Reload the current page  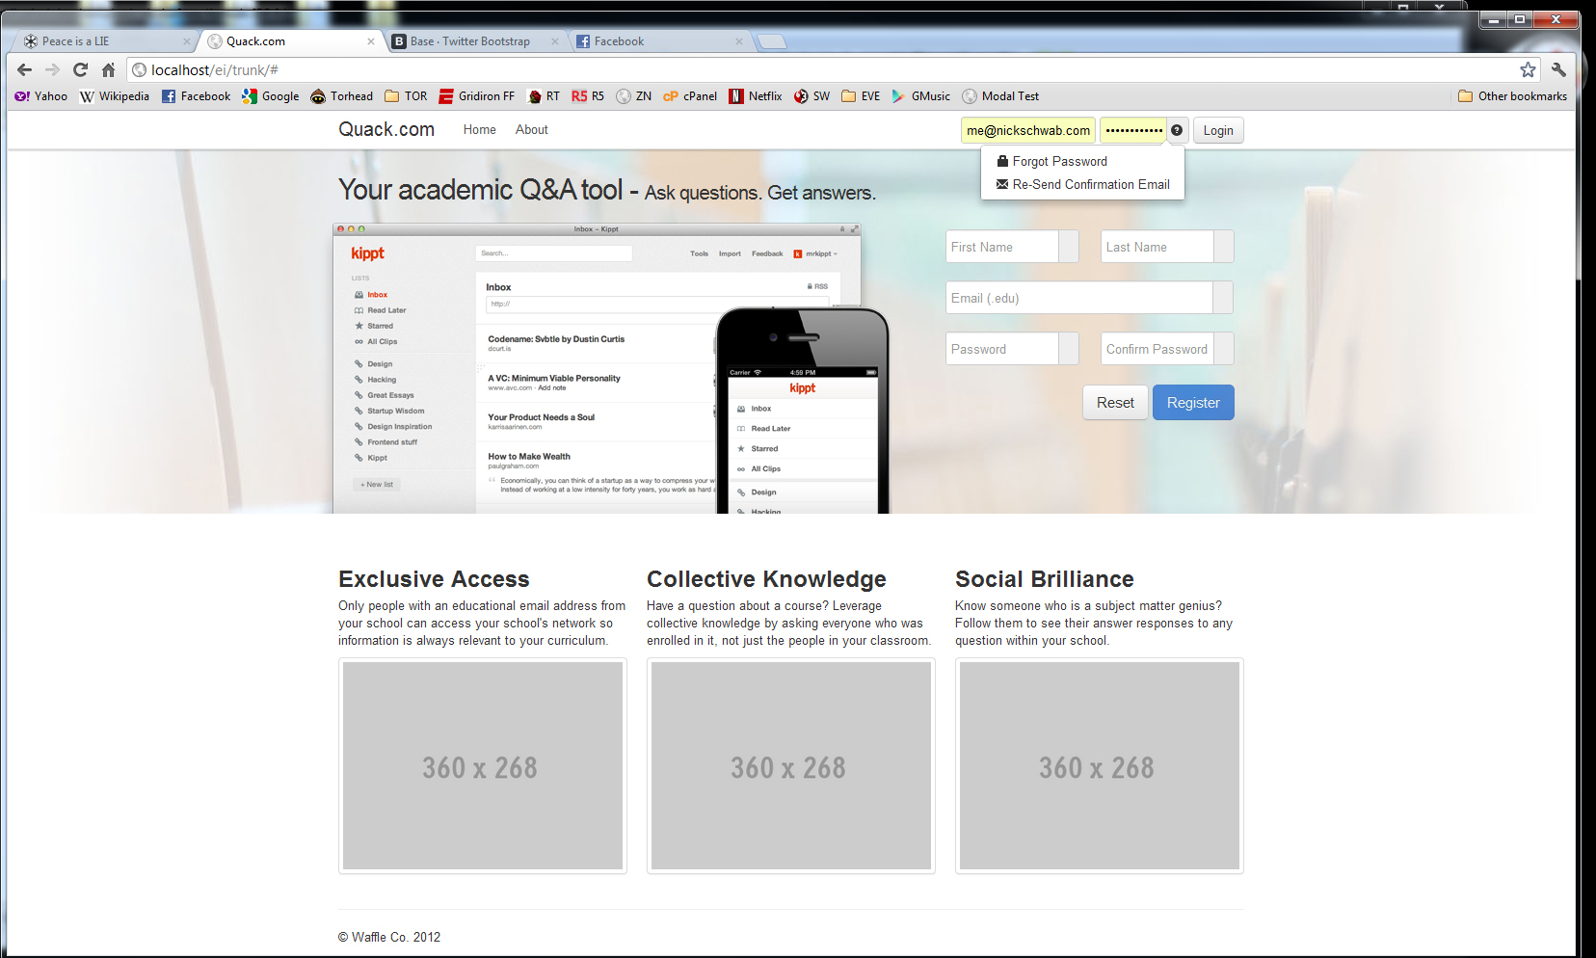80,69
